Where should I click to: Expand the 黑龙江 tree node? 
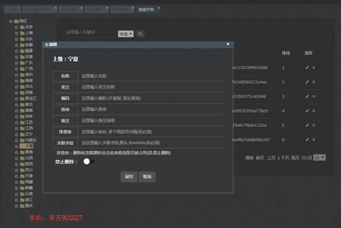[16, 99]
